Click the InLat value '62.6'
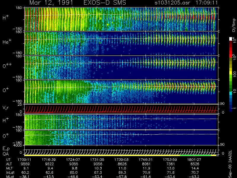237x178 pixels. 49,172
